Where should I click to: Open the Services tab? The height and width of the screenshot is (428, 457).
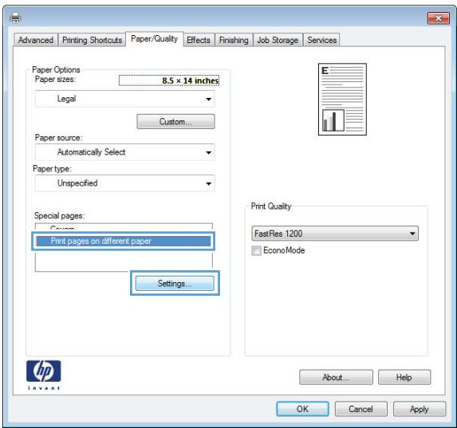coord(321,40)
